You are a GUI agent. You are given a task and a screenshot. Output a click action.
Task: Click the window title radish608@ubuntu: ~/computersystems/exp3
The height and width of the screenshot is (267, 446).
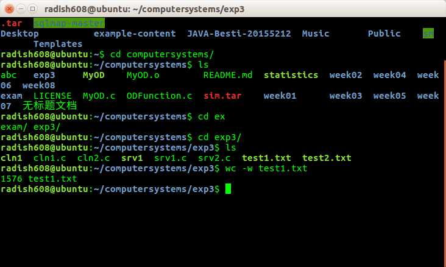click(x=144, y=9)
